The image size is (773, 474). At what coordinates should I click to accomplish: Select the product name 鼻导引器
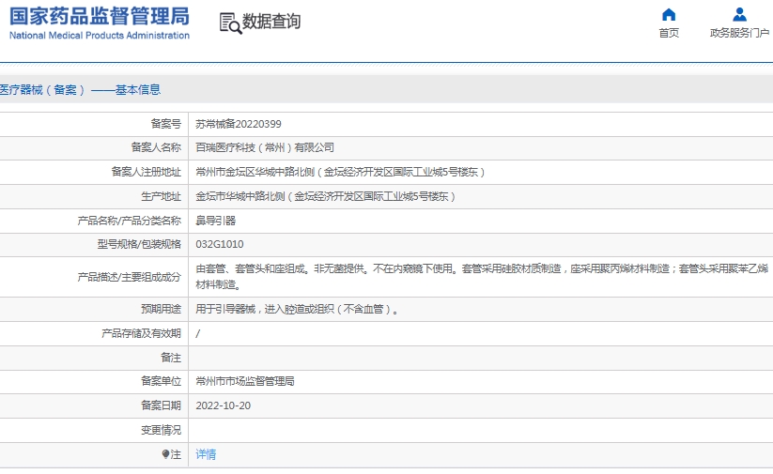(x=215, y=221)
